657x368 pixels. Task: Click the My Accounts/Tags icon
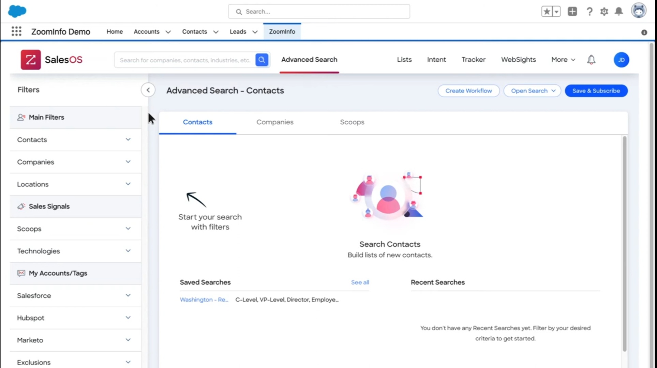click(x=21, y=273)
